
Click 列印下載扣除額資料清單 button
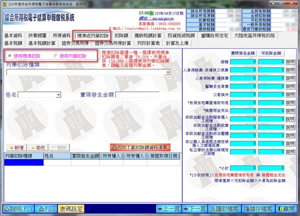[140, 147]
